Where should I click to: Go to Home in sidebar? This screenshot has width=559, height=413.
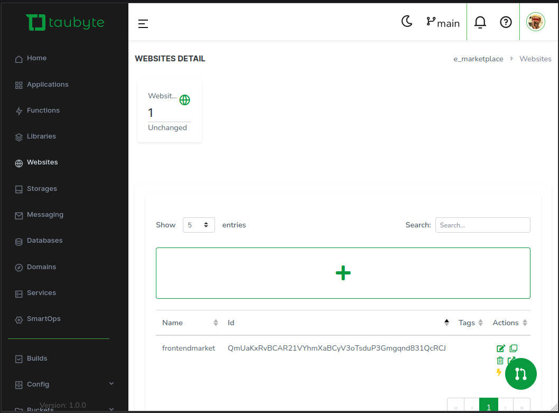pyautogui.click(x=36, y=58)
